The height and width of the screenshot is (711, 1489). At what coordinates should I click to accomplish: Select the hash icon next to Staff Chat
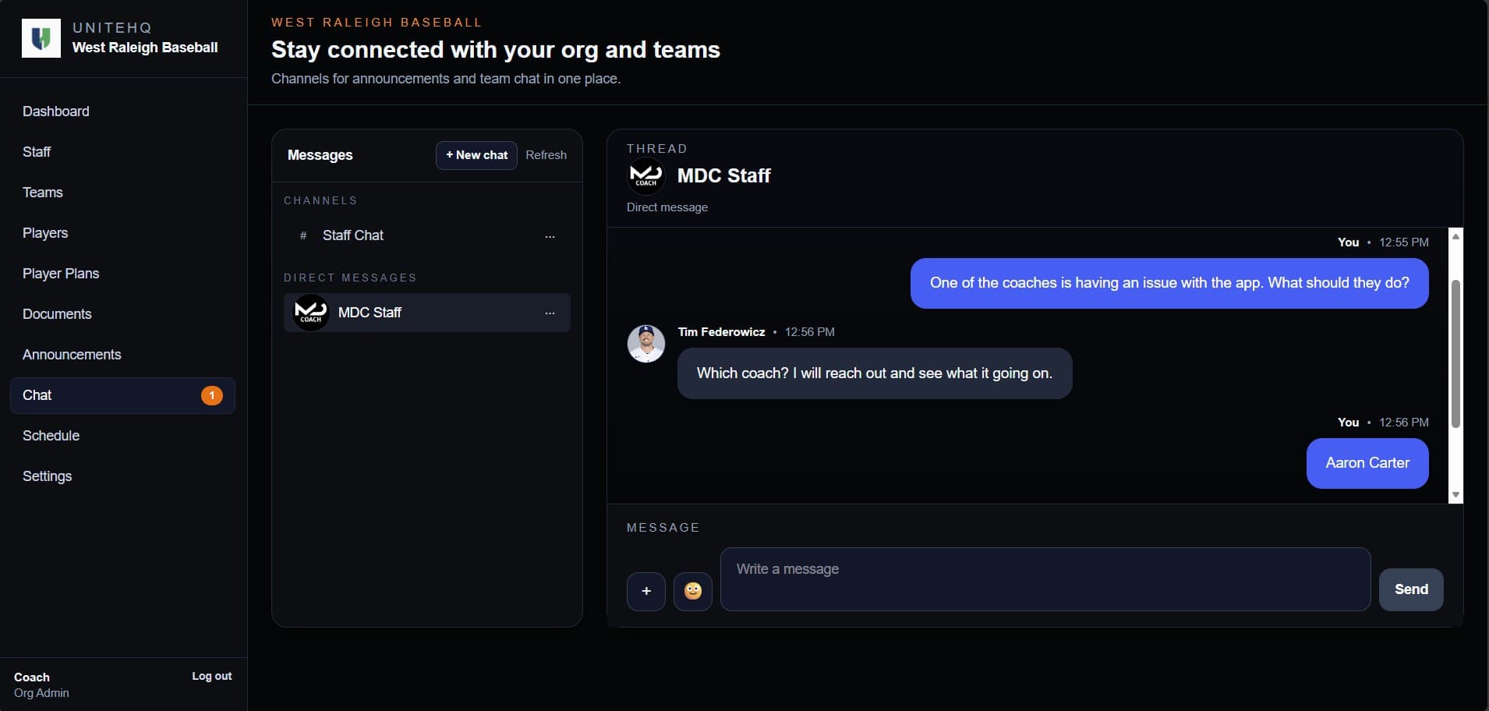pos(302,235)
